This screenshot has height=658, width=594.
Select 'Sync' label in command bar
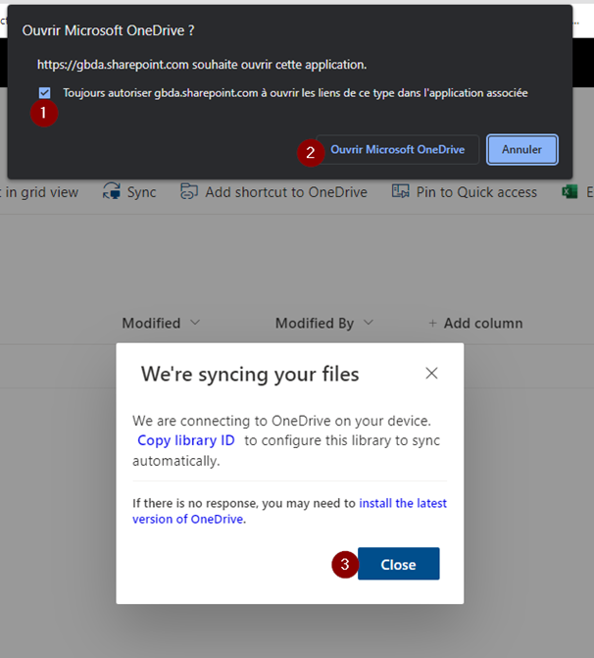click(x=141, y=192)
